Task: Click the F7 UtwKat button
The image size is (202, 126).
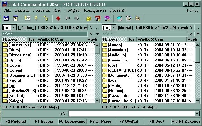Action: point(129,122)
